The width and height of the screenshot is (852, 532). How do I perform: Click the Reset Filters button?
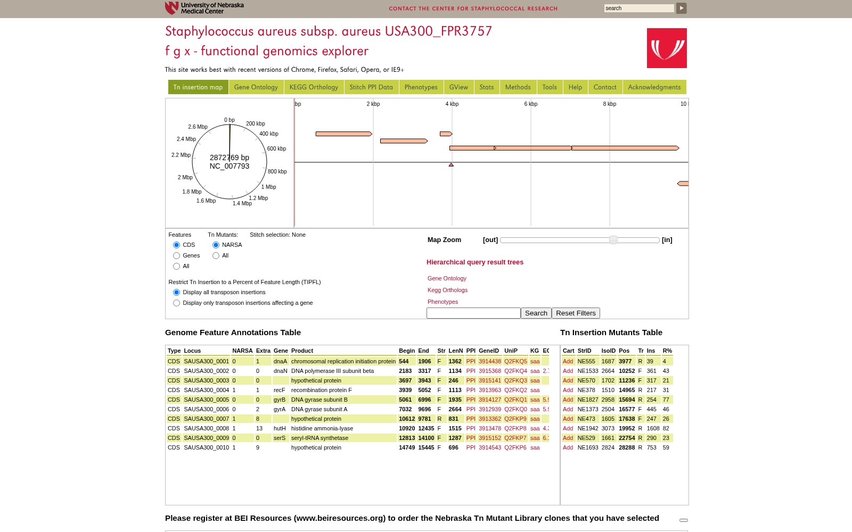click(x=576, y=313)
